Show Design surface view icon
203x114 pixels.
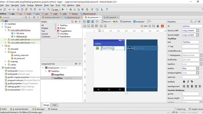(84, 22)
